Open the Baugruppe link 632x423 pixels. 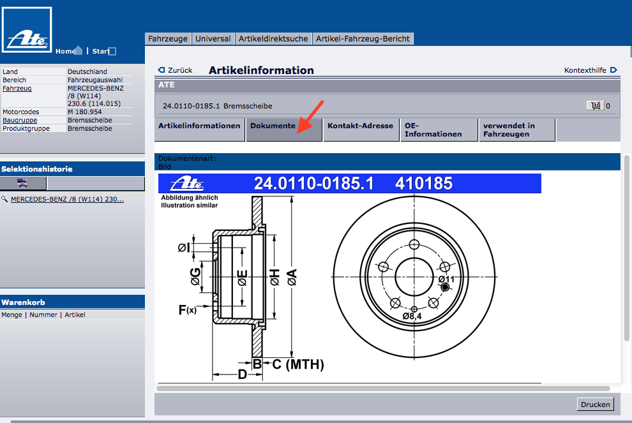(x=20, y=120)
